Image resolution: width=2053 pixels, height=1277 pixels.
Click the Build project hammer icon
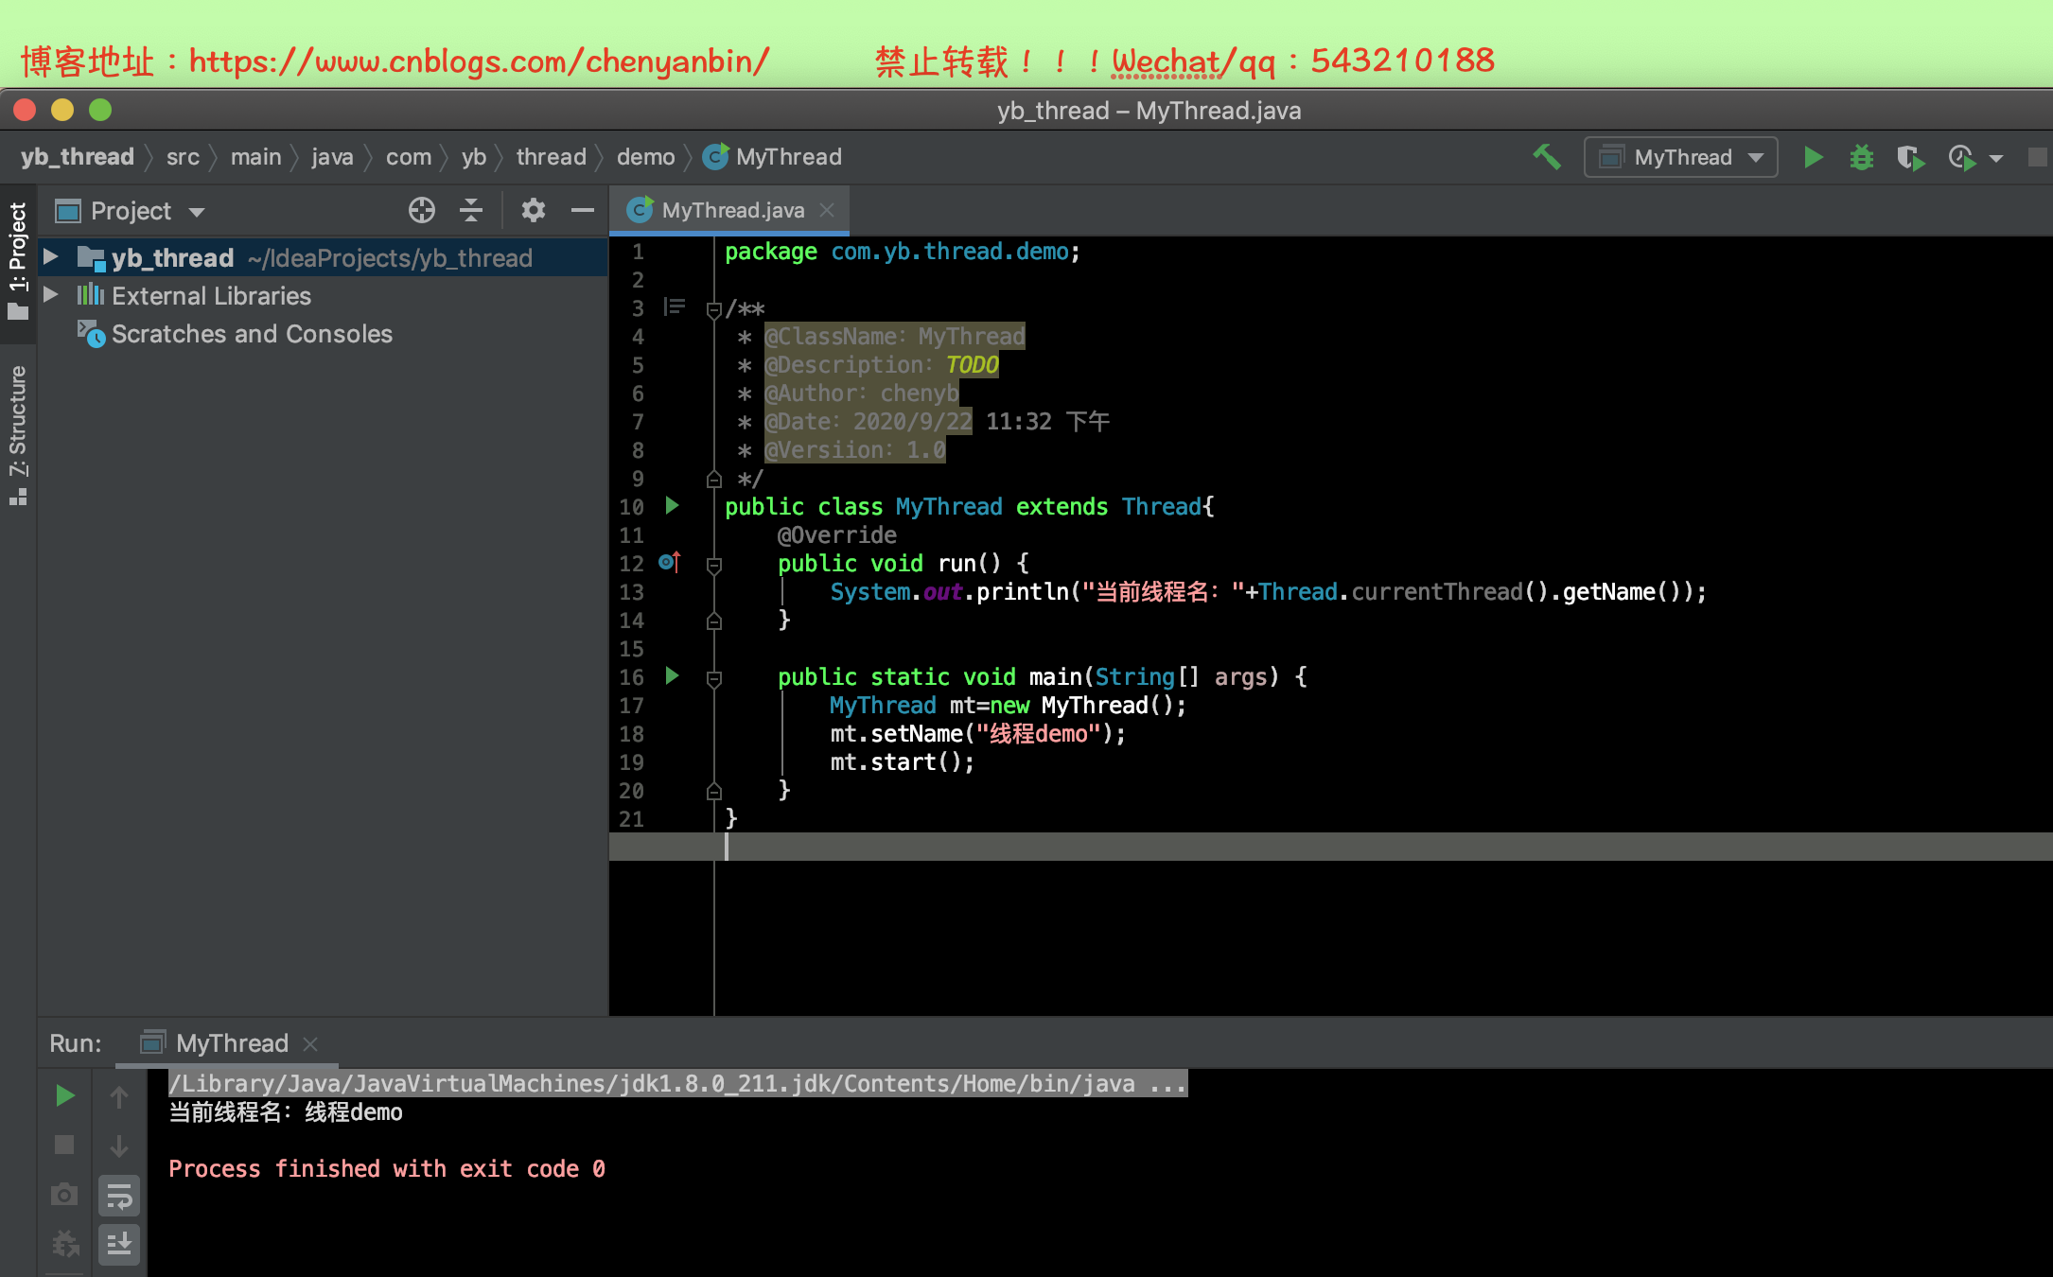(x=1547, y=157)
